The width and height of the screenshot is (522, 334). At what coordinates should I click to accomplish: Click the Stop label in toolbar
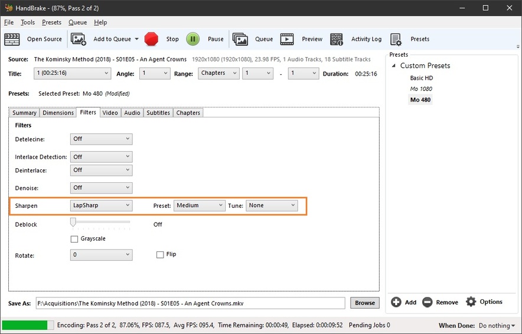pyautogui.click(x=172, y=39)
